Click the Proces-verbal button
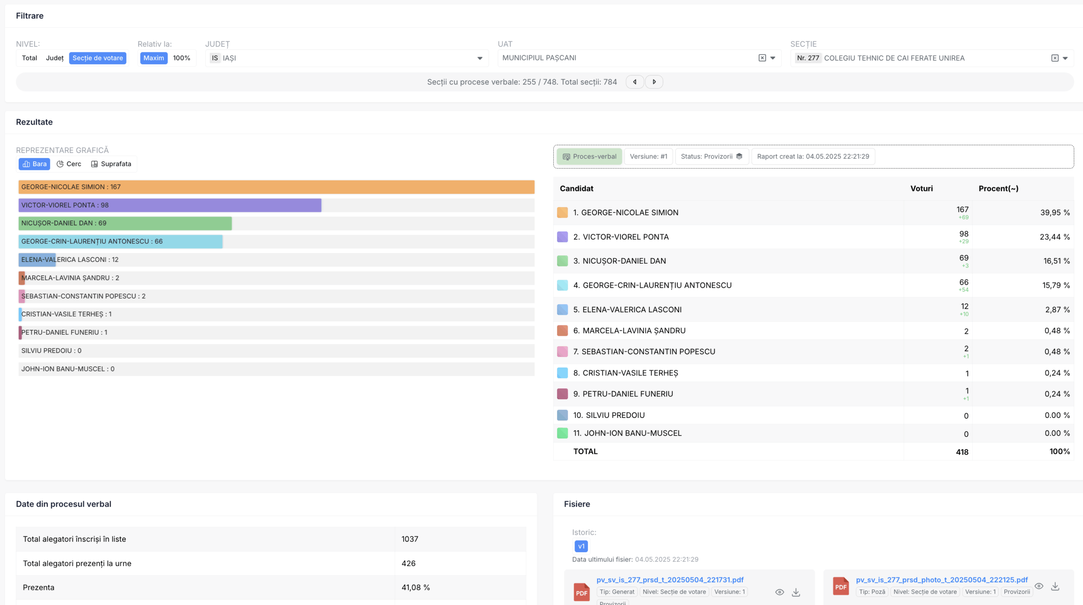The width and height of the screenshot is (1083, 605). 589,156
